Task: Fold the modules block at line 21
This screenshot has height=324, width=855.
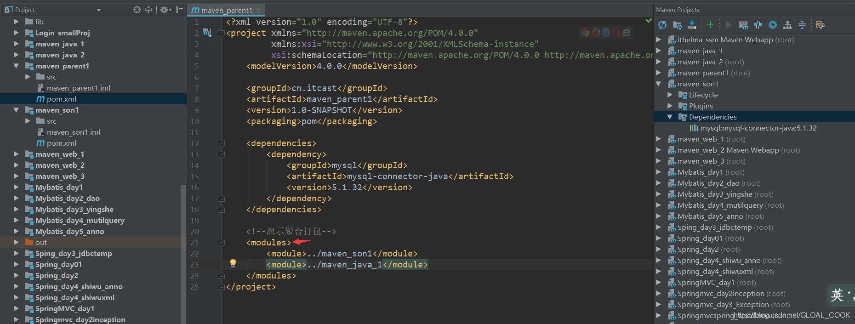Action: click(x=222, y=243)
